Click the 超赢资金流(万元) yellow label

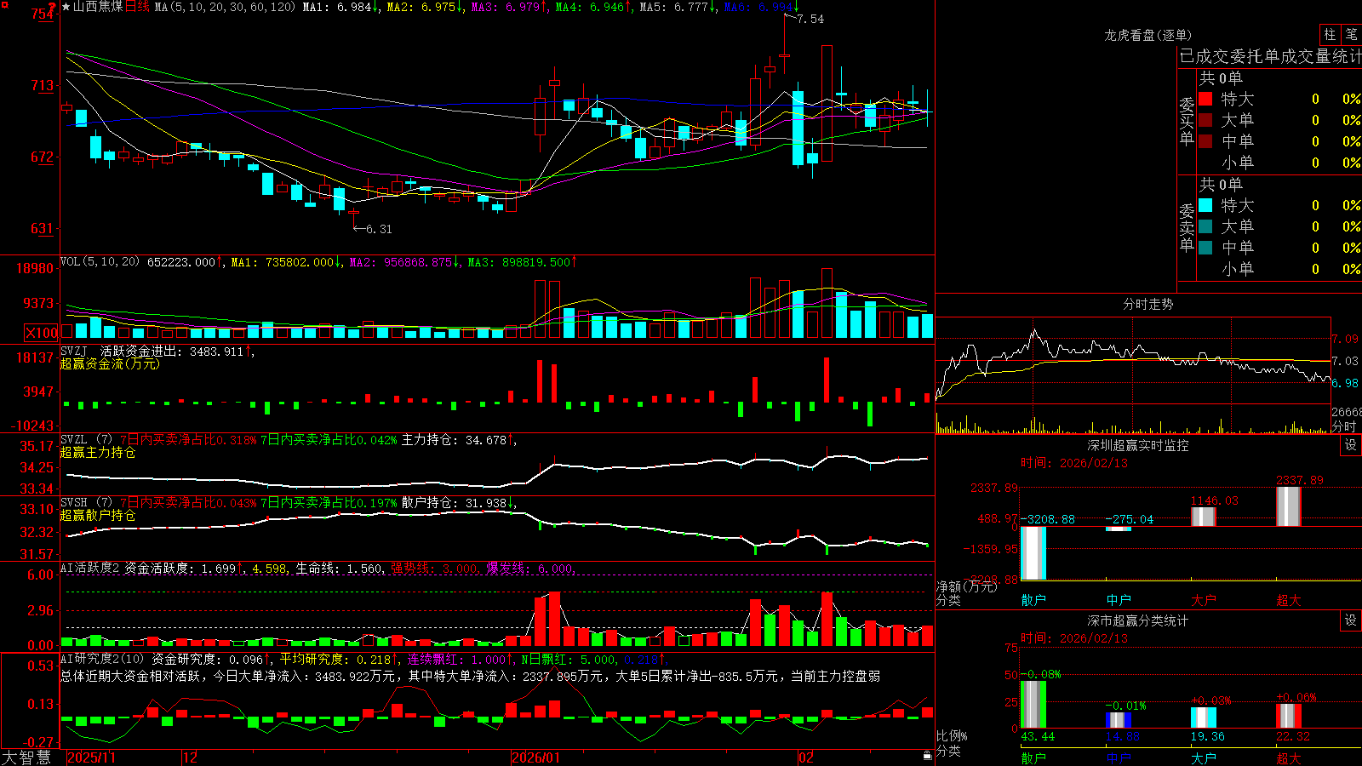[x=110, y=363]
